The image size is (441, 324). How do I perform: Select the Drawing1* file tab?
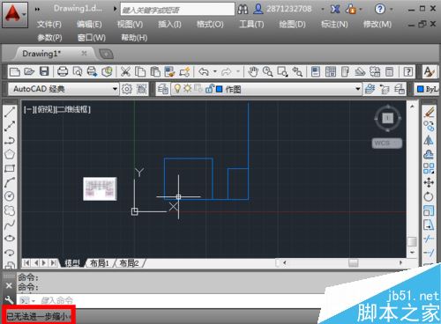[41, 54]
